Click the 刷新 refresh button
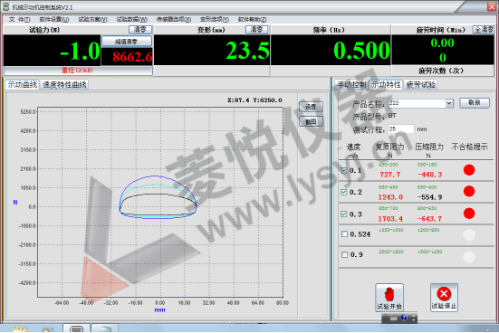This screenshot has width=499, height=333. coord(475,103)
